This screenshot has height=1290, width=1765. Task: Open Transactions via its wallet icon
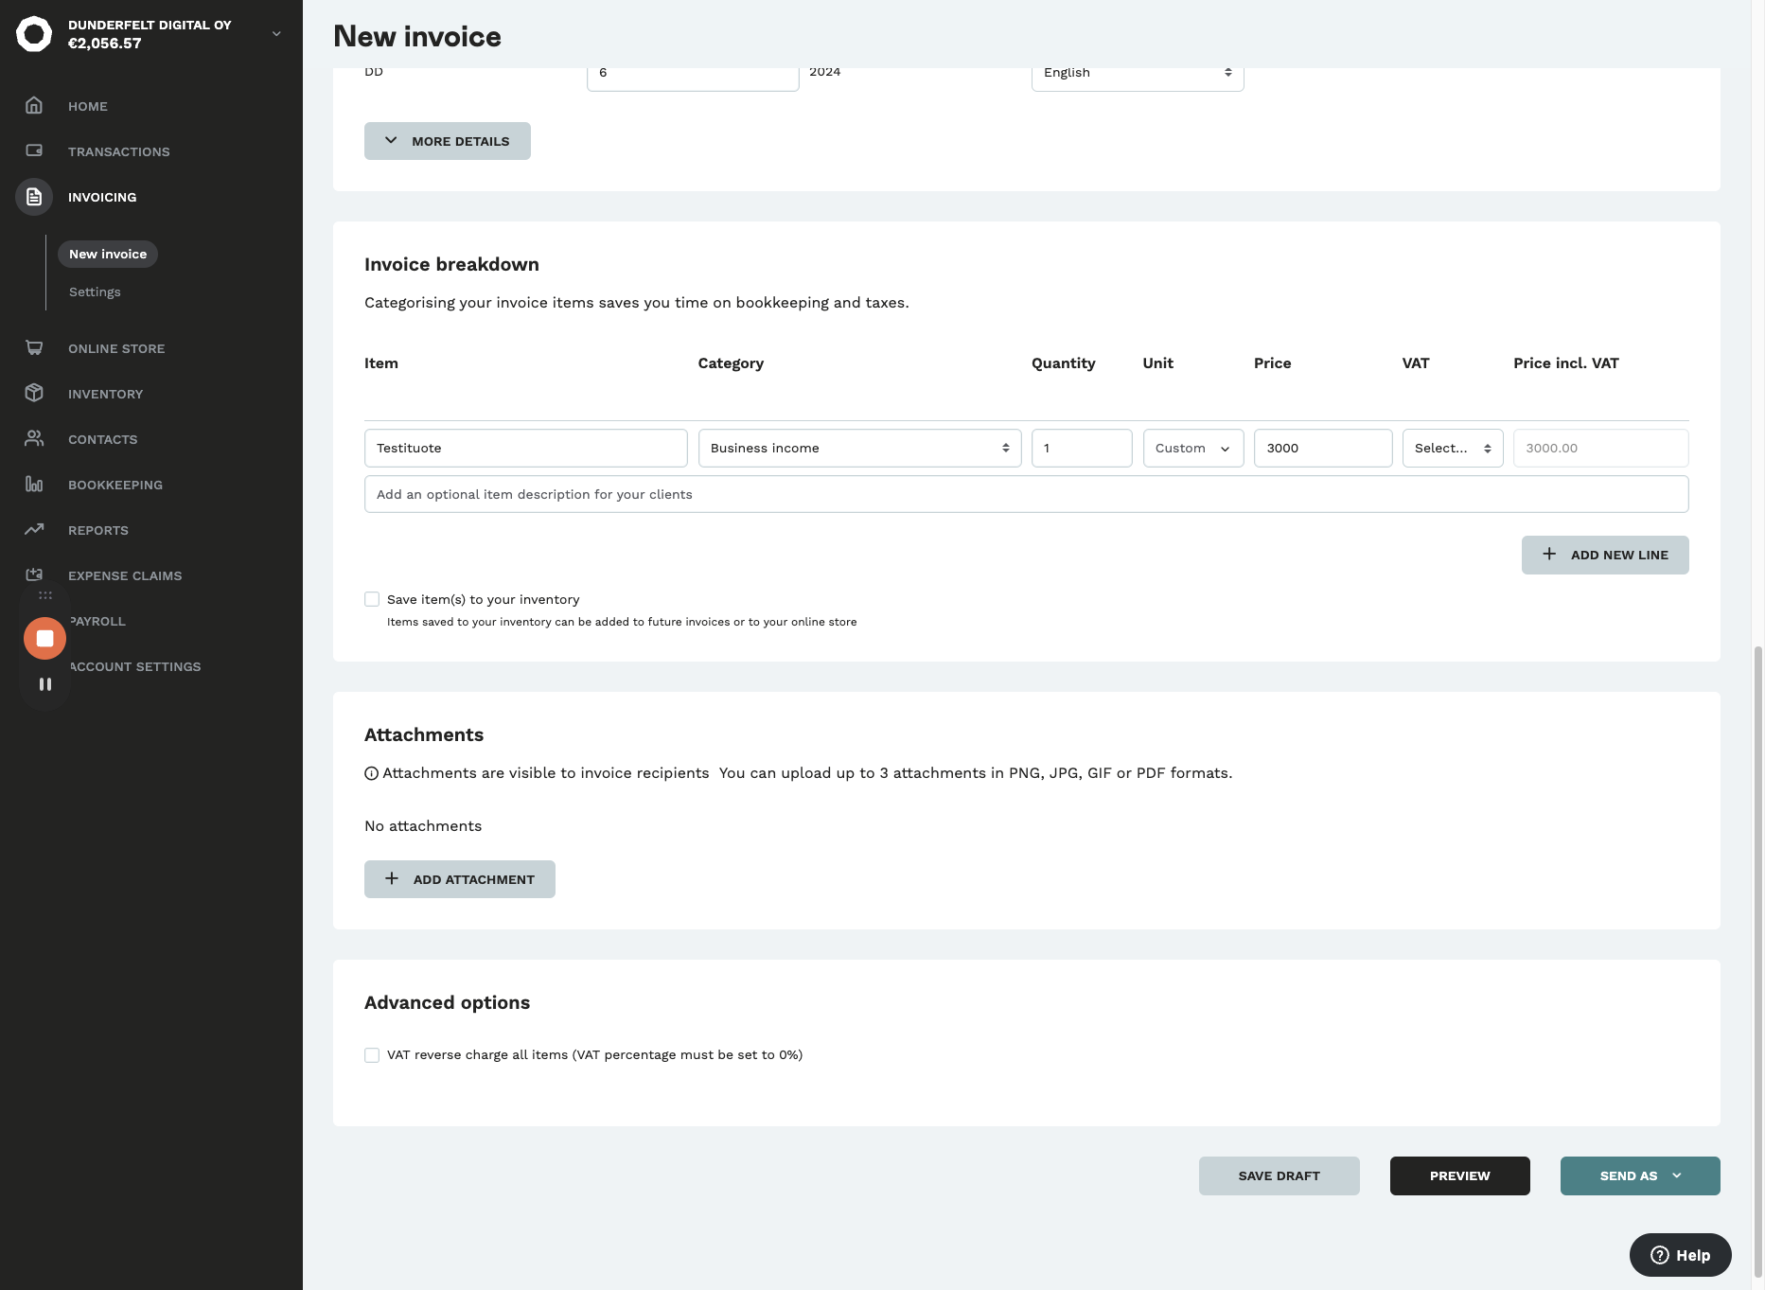[34, 151]
